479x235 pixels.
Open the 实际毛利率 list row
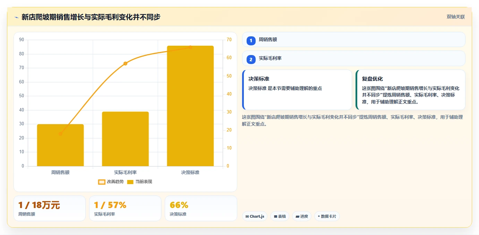click(x=353, y=58)
